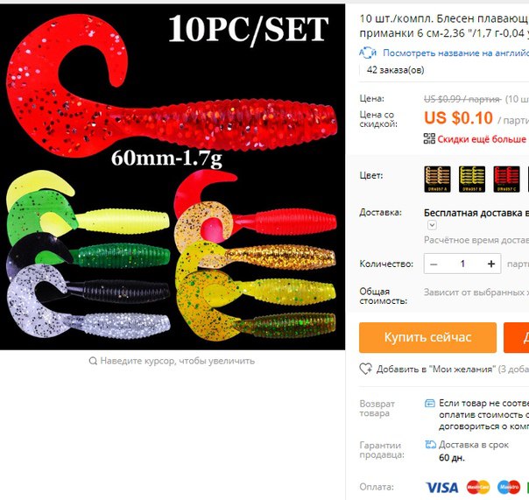Click the VISA payment logo
This screenshot has height=500, width=529.
(442, 488)
